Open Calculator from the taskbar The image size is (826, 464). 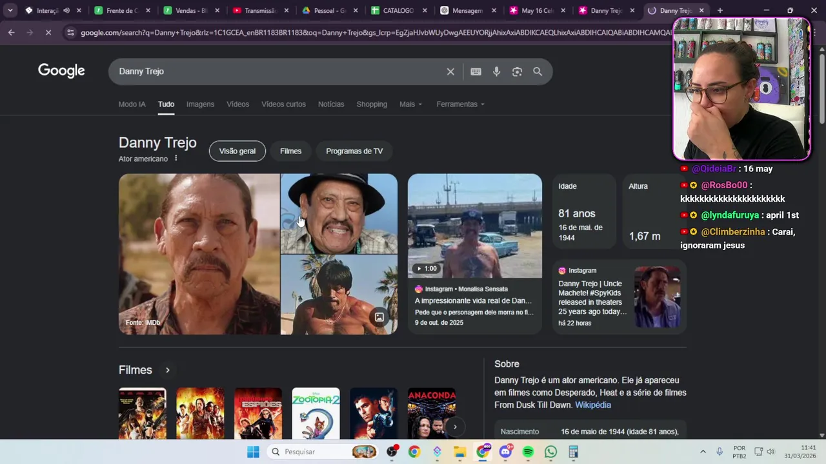(x=573, y=452)
